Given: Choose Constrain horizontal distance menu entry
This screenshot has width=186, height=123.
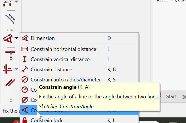Looking at the screenshot, I should click(x=63, y=49).
